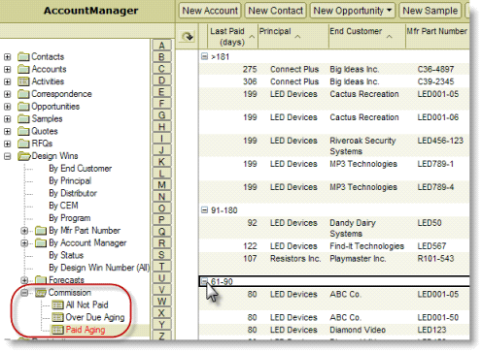This screenshot has width=482, height=352.
Task: Jump to letter D in the index
Action: tap(161, 80)
